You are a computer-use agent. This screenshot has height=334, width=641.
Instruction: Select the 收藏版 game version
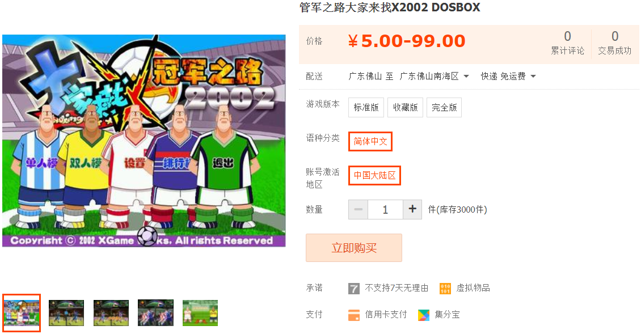coord(405,108)
